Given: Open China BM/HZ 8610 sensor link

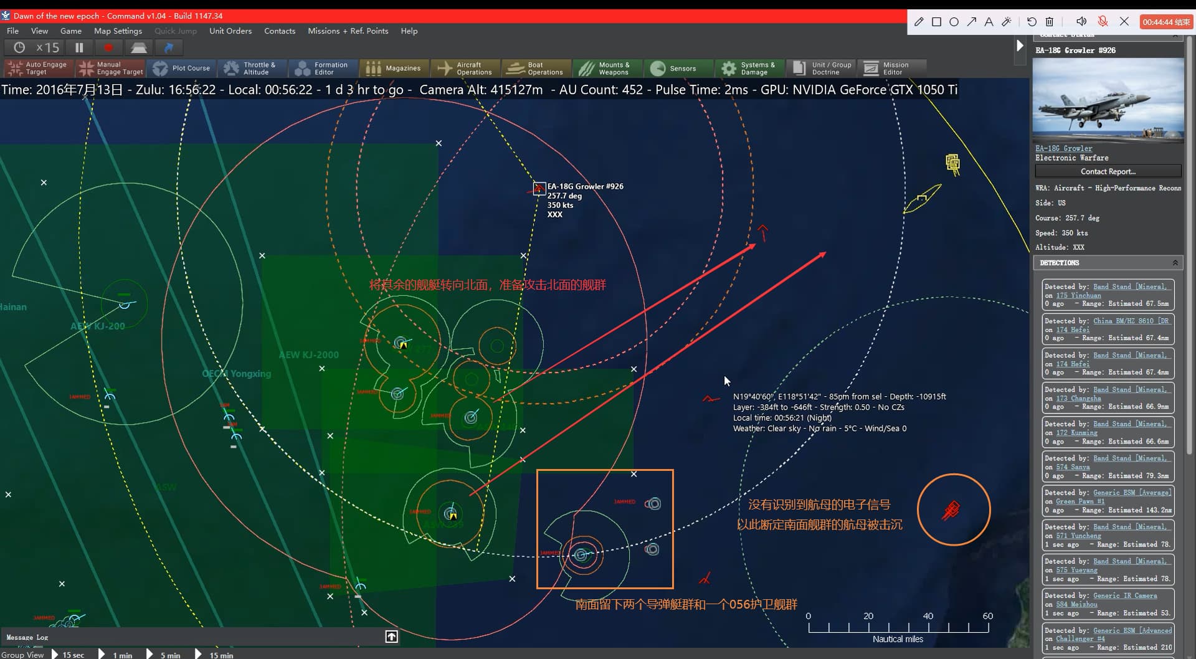Looking at the screenshot, I should click(x=1131, y=321).
